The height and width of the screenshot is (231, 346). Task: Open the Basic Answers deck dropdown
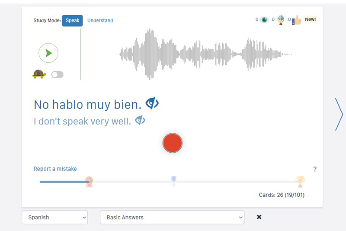[172, 218]
